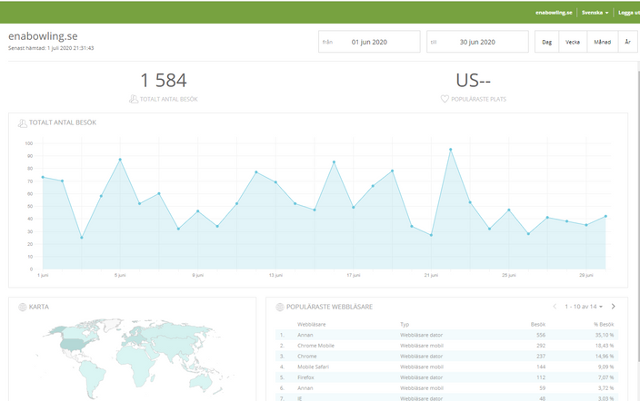
Task: Select the År period tab
Action: point(628,42)
